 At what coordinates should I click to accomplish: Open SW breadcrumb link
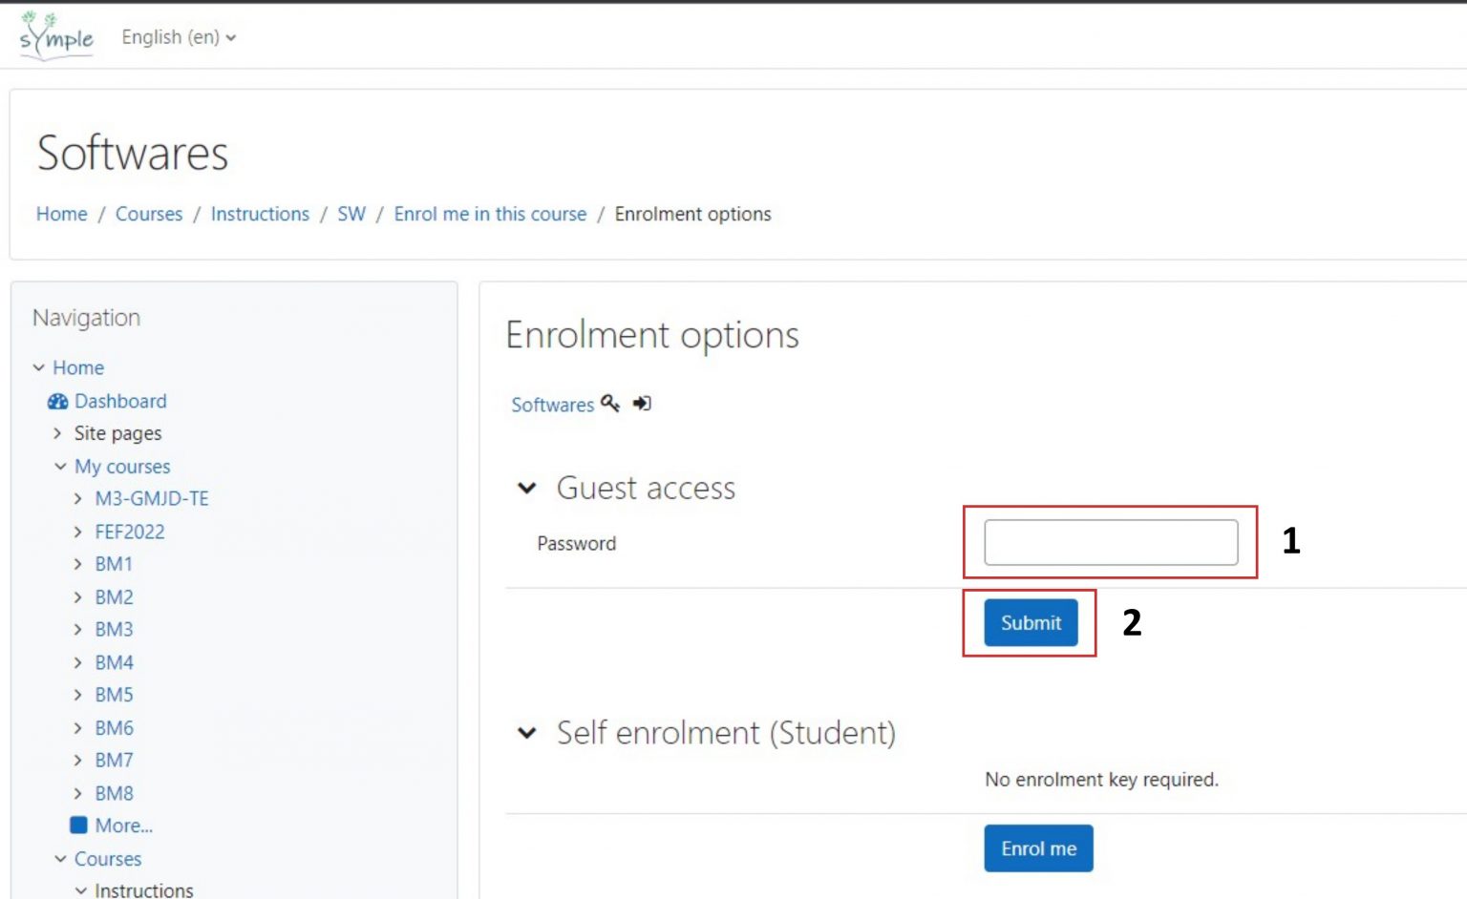pos(351,214)
